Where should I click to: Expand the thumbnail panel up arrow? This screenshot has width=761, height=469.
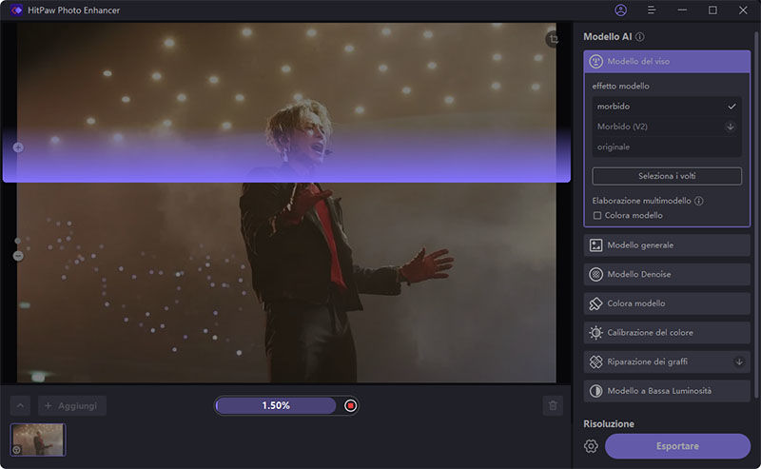click(20, 406)
